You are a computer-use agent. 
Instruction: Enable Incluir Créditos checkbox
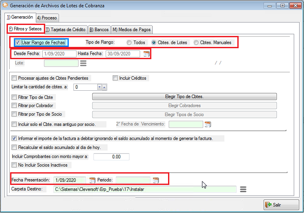115,78
